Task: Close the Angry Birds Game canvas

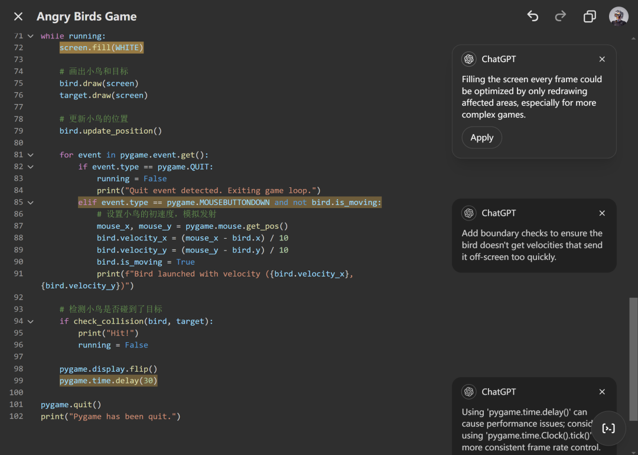Action: (18, 17)
